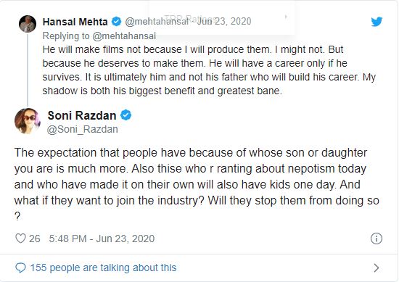Click the small arrow near TRP Ratings overlay
Viewport: 399px width, 282px height.
tap(286, 17)
